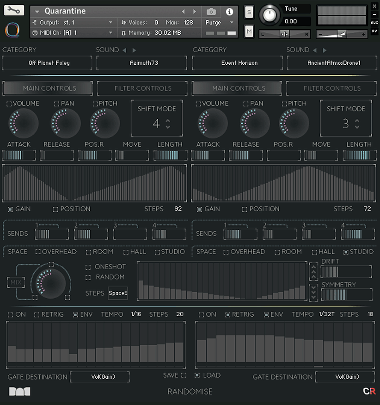This screenshot has height=405, width=380.
Task: Open the Off Planet Foley category dropdown
Action: [47, 63]
